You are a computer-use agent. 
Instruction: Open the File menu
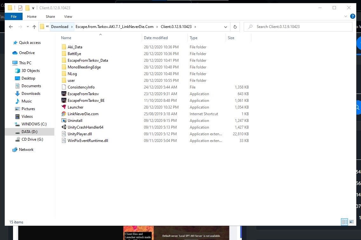14,17
